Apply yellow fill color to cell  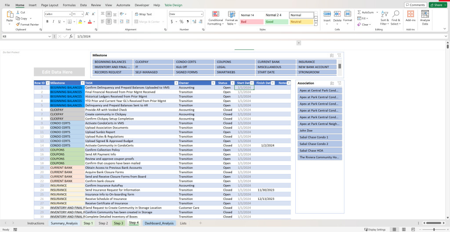click(80, 22)
